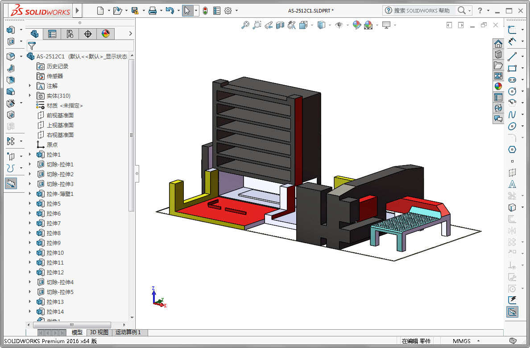Click the filter funnel in feature tree
530x348 pixels.
32,46
